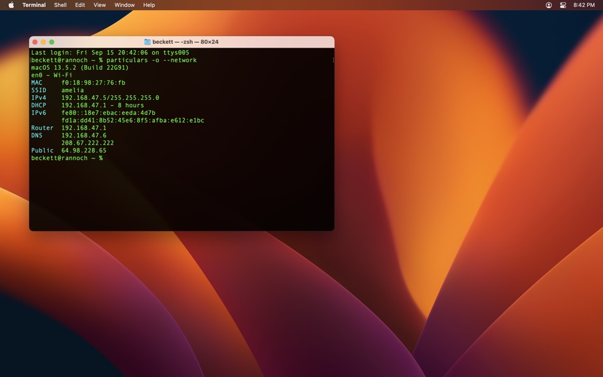Click the IPv6 label

[39, 113]
